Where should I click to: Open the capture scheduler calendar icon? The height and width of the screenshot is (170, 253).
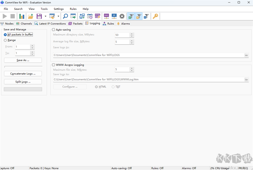pyautogui.click(x=90, y=16)
